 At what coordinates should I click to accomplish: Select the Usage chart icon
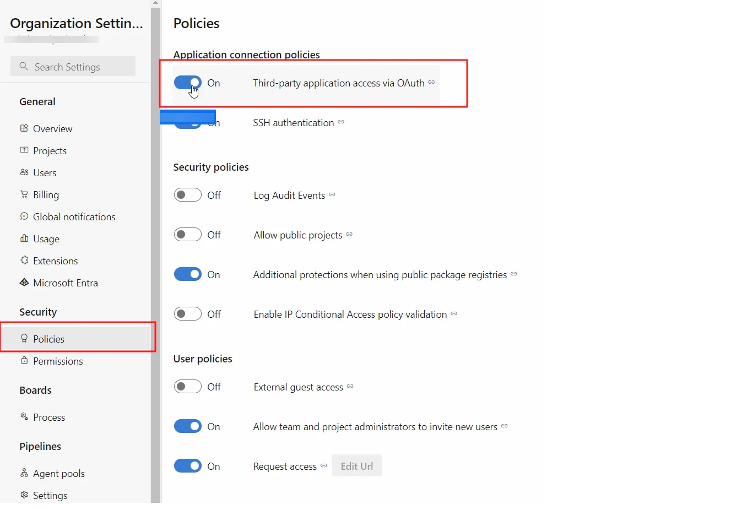point(24,238)
